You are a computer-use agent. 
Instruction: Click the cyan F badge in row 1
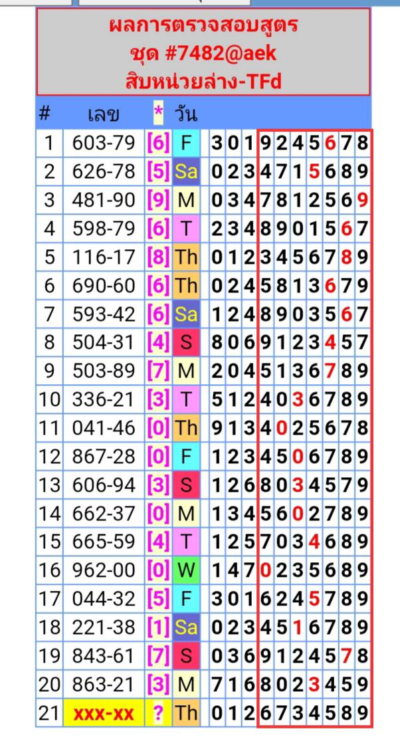pos(186,142)
